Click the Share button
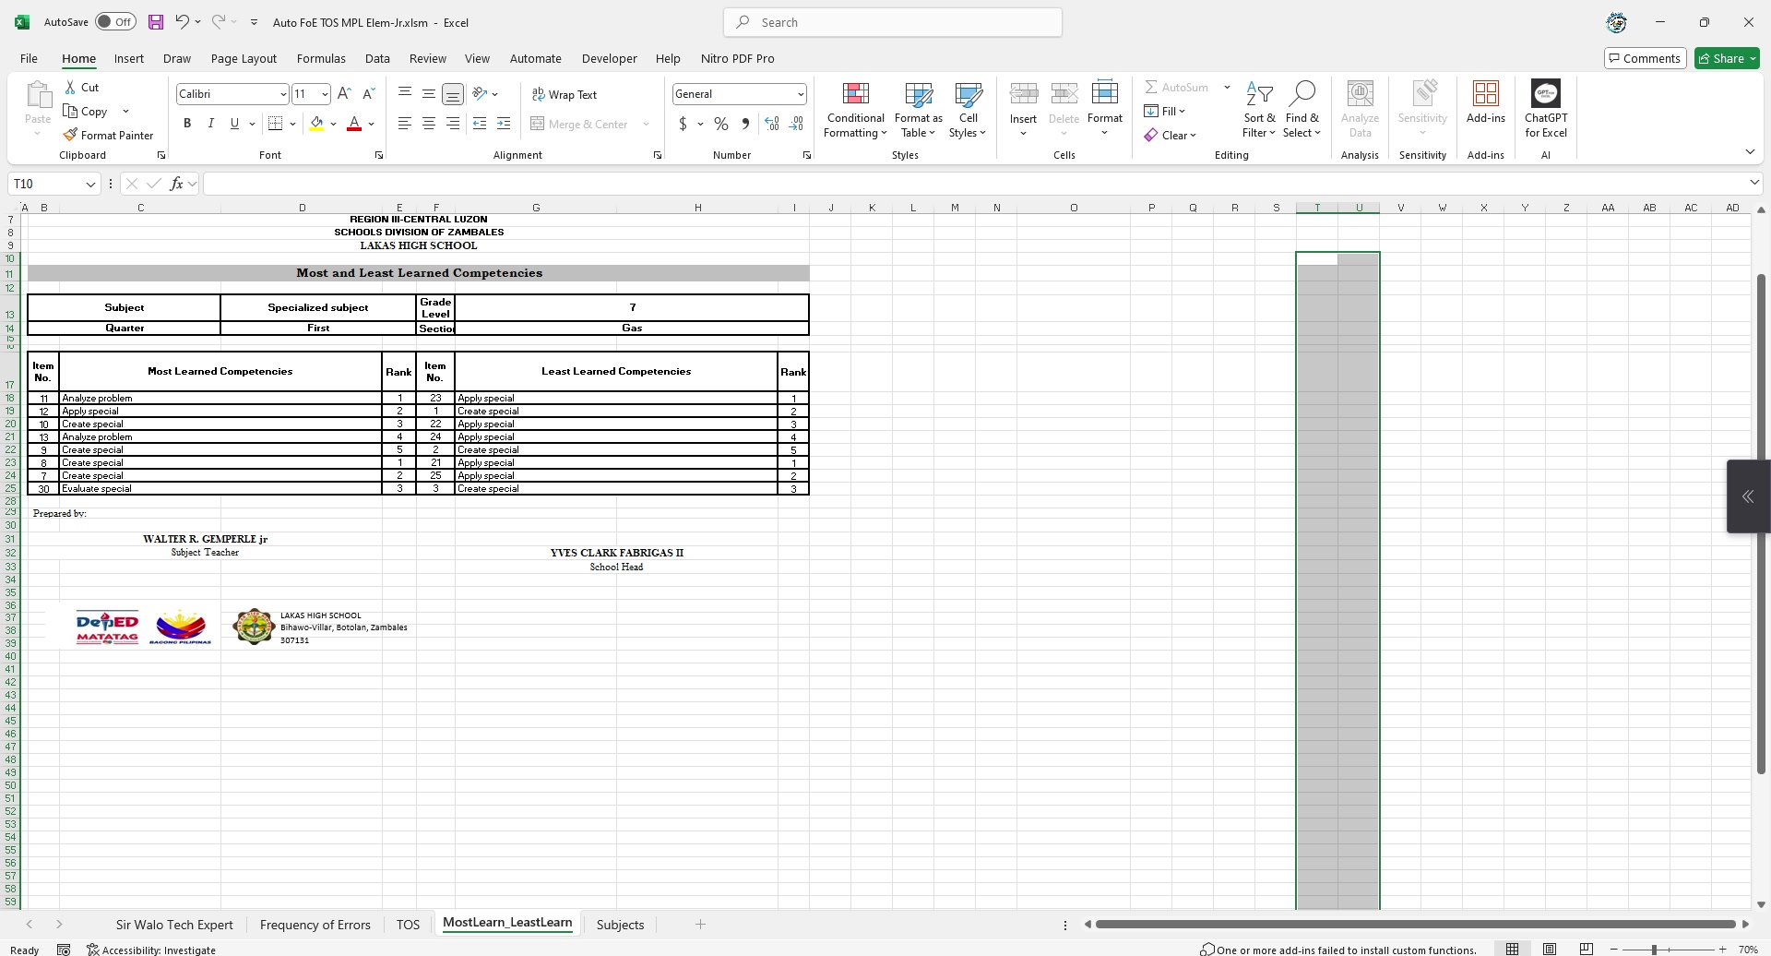1771x956 pixels. 1728,58
